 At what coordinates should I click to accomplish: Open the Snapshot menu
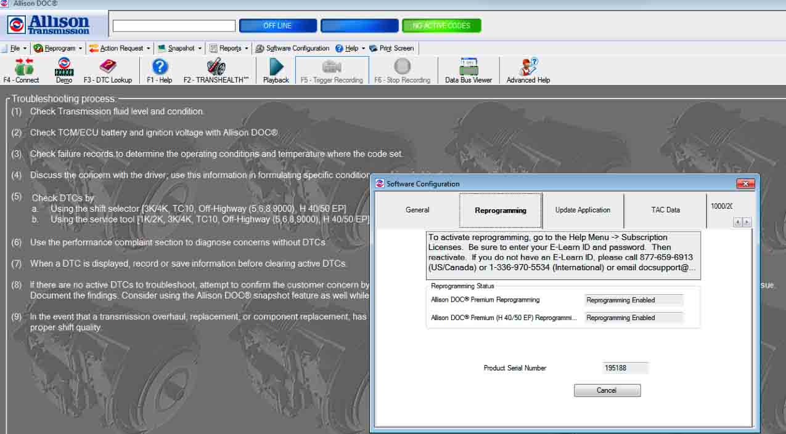click(180, 48)
